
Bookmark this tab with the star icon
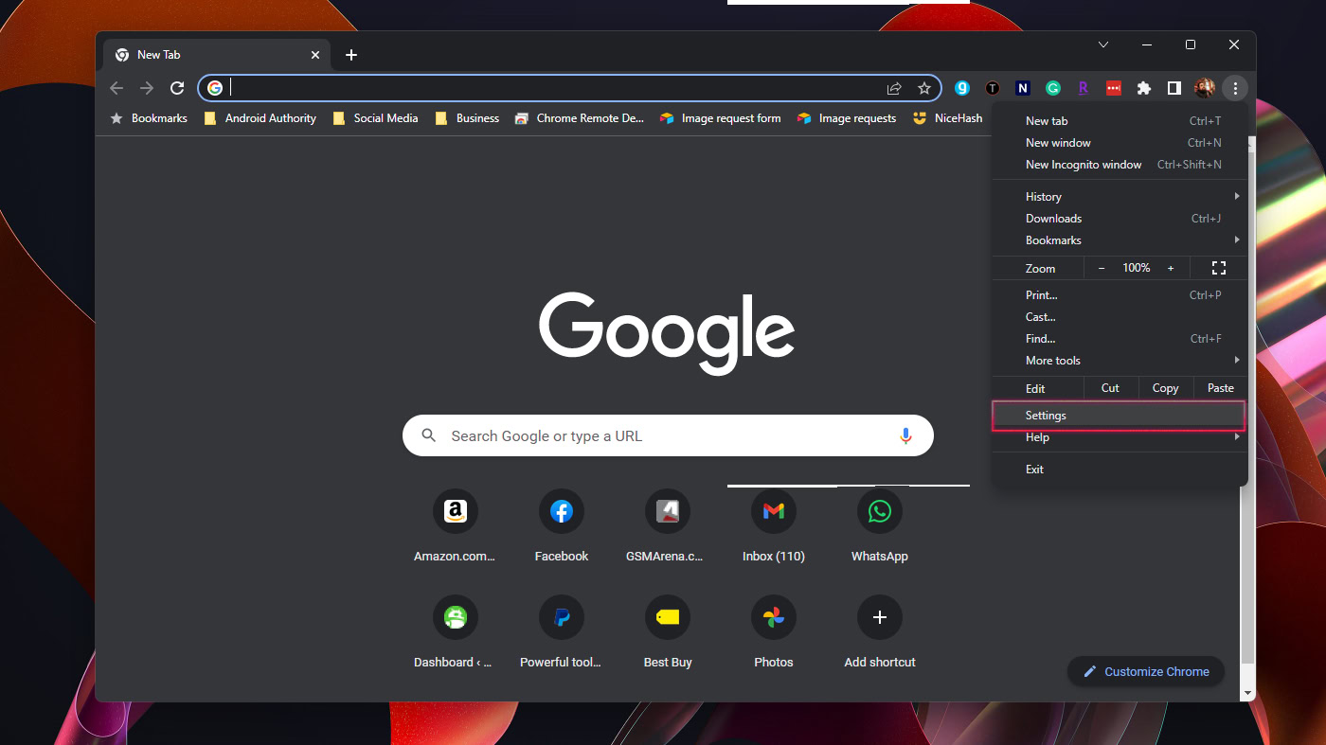(x=924, y=88)
